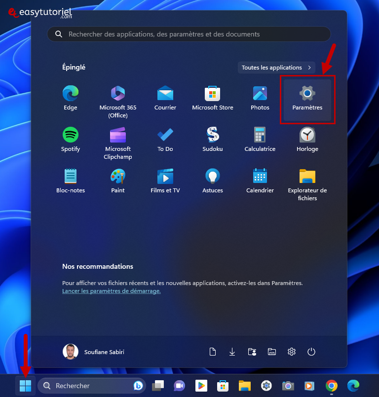
Task: Open the Downloads folder icon in Start footer
Action: (232, 352)
